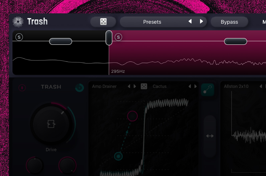Solo the low frequency band

click(19, 37)
